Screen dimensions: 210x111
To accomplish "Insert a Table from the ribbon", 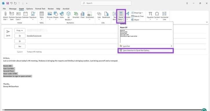I will [x=42, y=16].
